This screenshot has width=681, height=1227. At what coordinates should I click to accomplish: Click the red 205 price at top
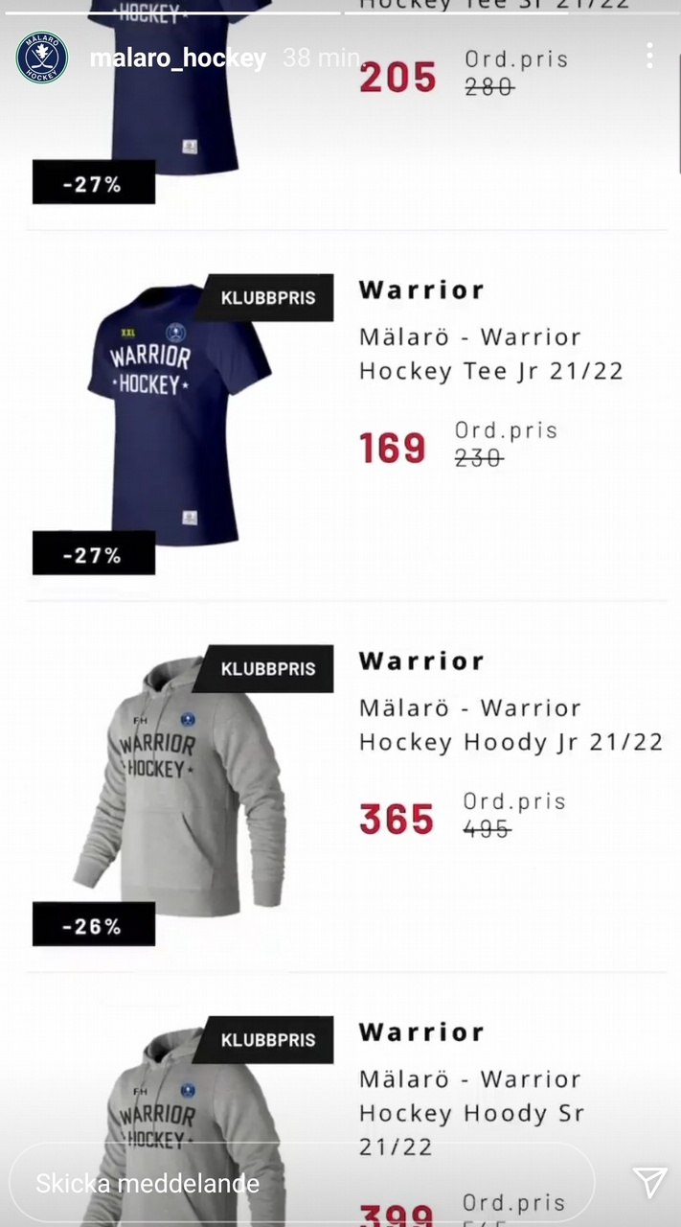tap(397, 78)
